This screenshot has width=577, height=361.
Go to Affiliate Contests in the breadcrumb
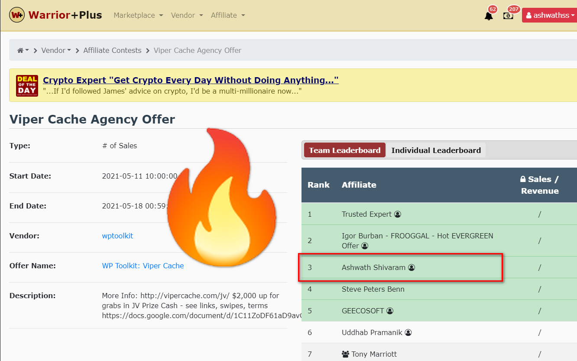pos(112,50)
